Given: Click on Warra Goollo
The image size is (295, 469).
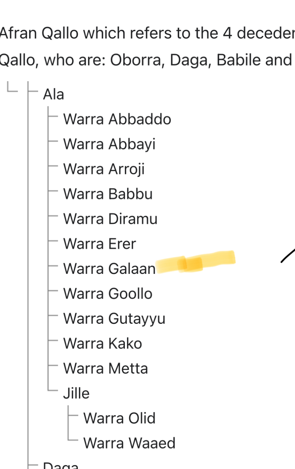Looking at the screenshot, I should tap(108, 294).
